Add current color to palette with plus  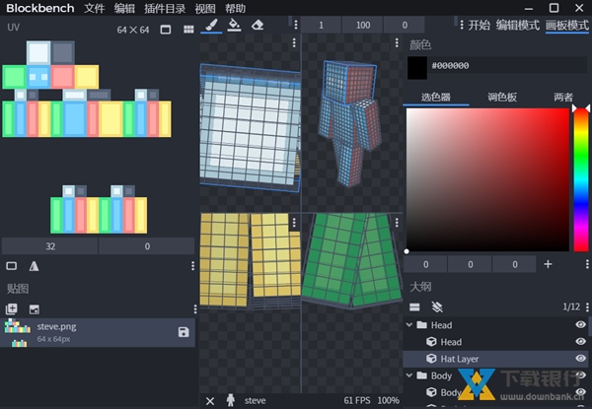coord(548,264)
